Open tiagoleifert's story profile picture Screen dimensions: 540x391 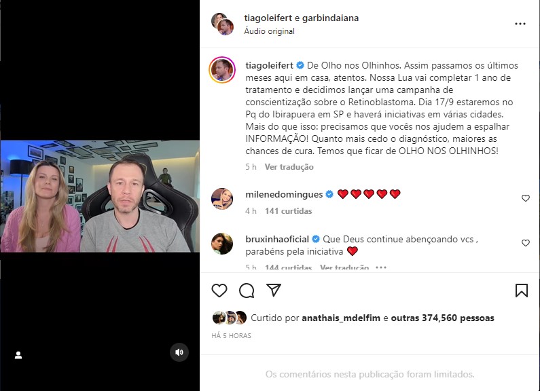point(222,70)
